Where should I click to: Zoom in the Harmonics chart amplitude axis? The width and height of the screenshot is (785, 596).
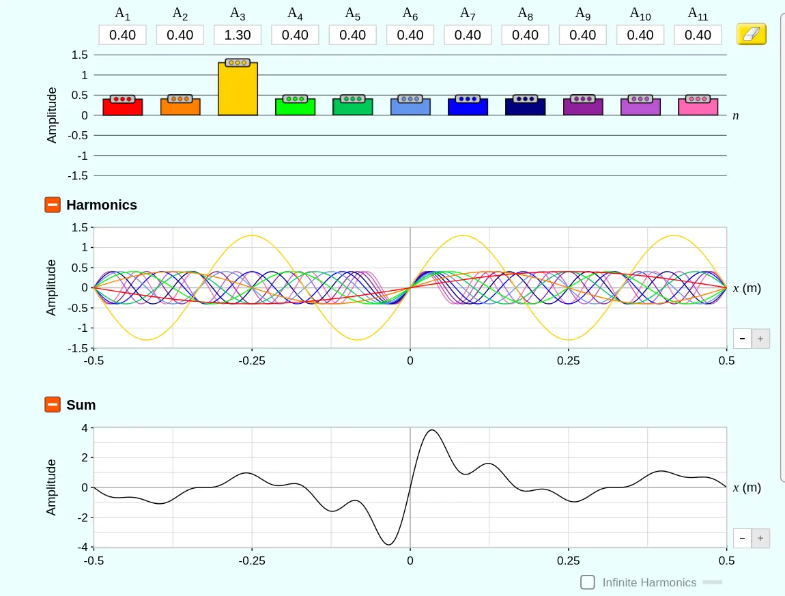tap(760, 339)
